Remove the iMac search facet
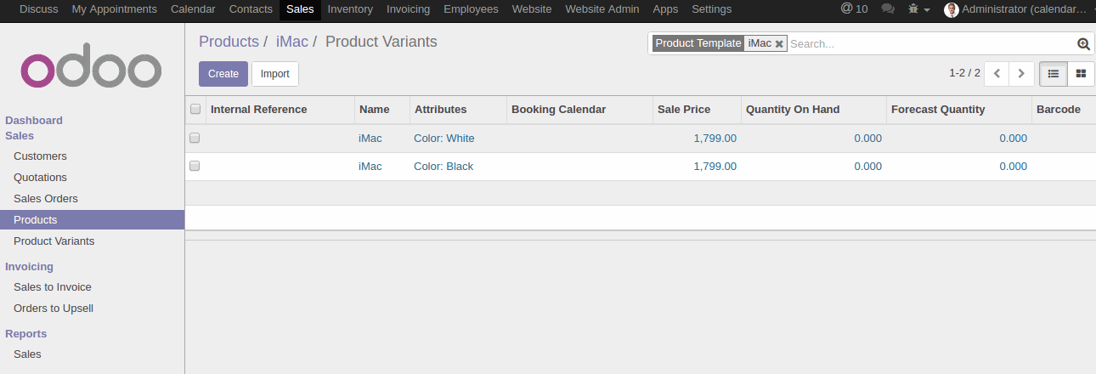This screenshot has width=1096, height=374. [x=779, y=43]
